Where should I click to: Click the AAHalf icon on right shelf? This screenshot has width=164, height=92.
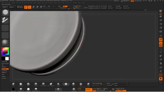coord(161,28)
